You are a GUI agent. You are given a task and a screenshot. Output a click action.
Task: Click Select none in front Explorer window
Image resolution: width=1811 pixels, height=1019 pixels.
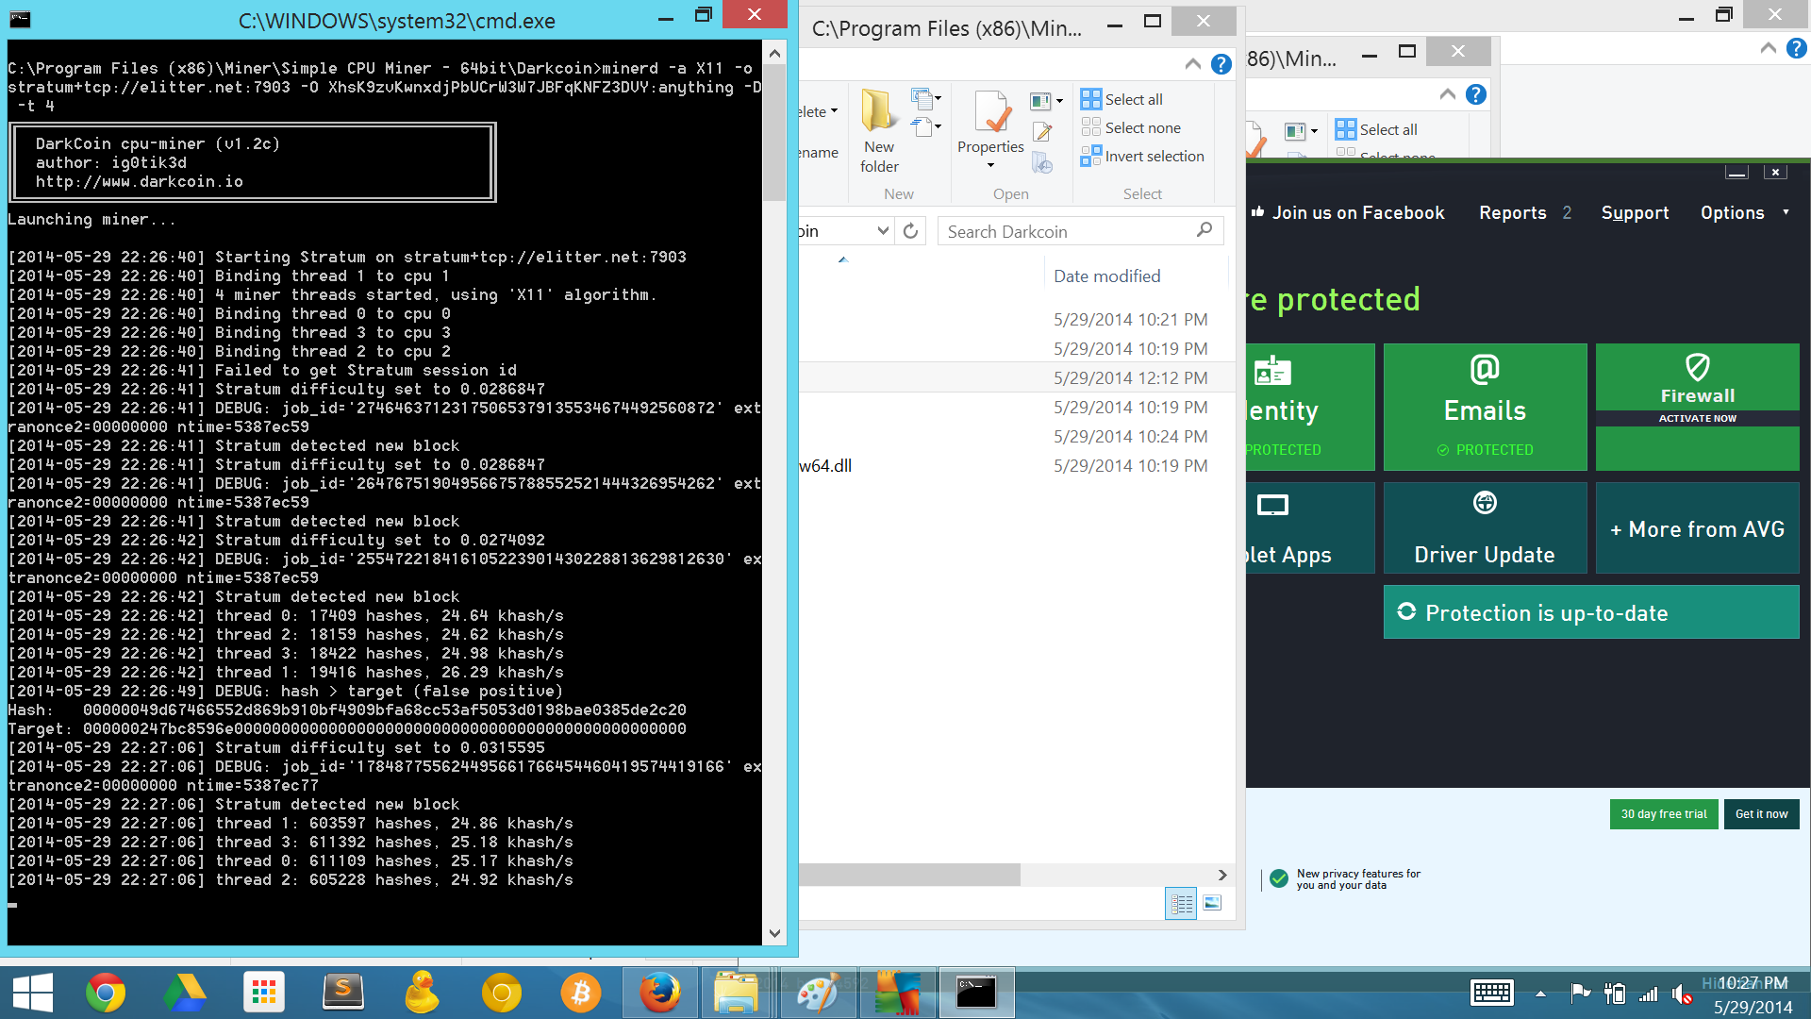pyautogui.click(x=1131, y=127)
